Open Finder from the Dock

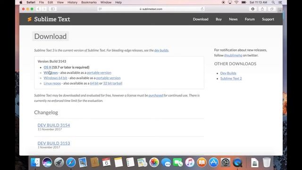[35, 162]
